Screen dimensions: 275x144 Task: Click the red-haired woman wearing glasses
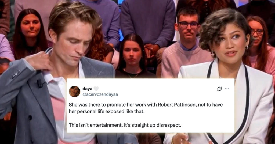[x=258, y=40]
